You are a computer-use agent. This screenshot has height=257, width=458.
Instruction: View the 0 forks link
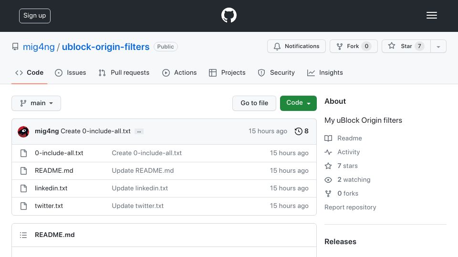pos(348,193)
